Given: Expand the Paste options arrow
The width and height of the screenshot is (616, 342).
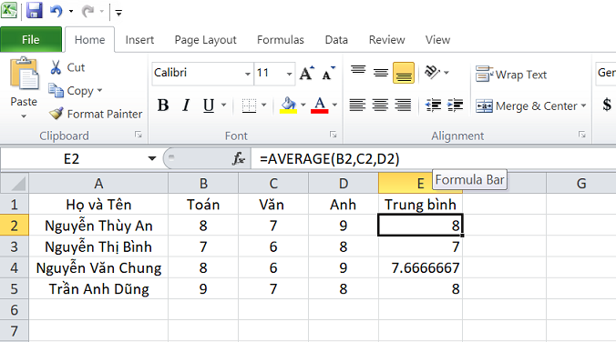Looking at the screenshot, I should click(24, 116).
